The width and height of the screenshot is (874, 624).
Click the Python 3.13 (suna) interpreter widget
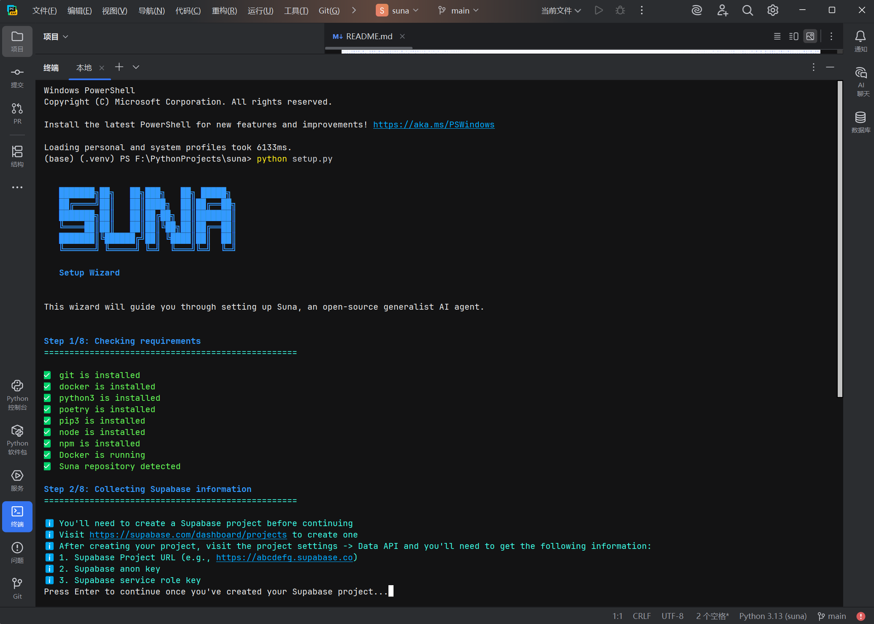pos(773,616)
